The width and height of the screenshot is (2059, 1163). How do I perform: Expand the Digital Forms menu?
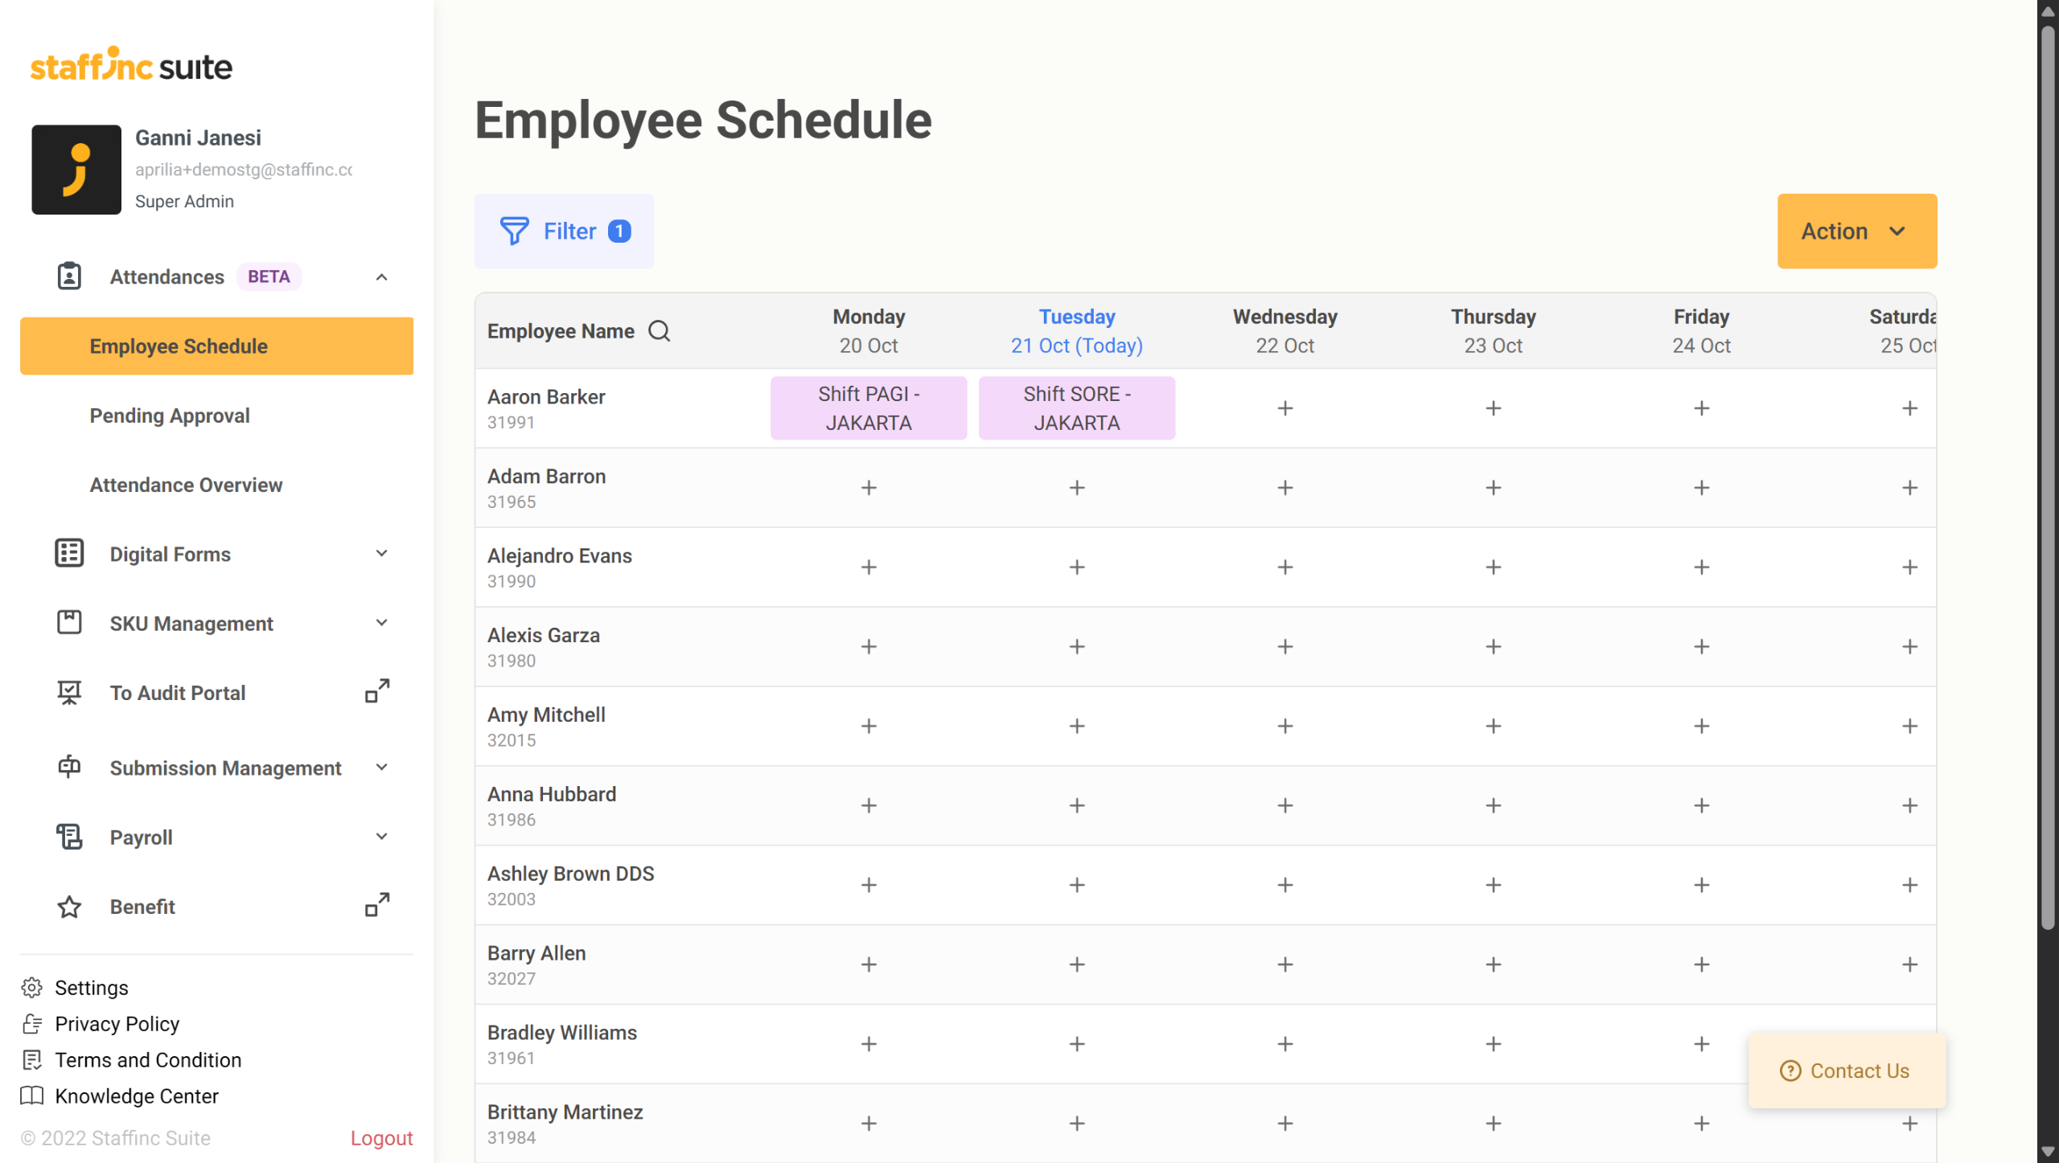381,554
